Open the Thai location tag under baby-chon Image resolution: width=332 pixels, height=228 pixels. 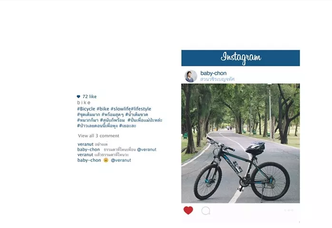[x=217, y=79]
